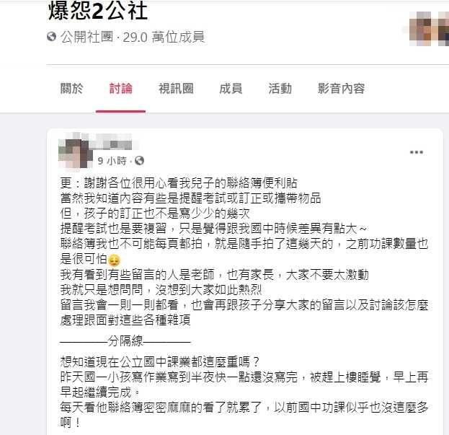
Task: Click the 分隔線 divider line in the post
Action: click(125, 341)
